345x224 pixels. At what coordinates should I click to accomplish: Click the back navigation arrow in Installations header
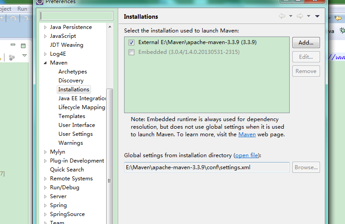282,16
